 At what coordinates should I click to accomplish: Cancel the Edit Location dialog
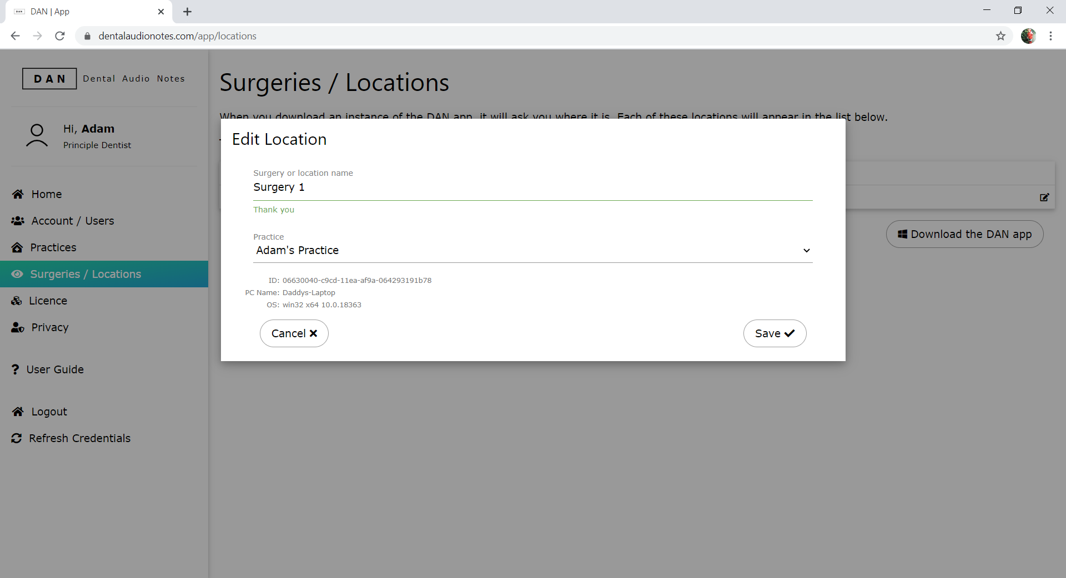(294, 333)
